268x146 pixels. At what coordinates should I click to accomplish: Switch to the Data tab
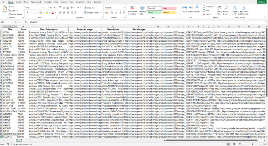coord(56,2)
